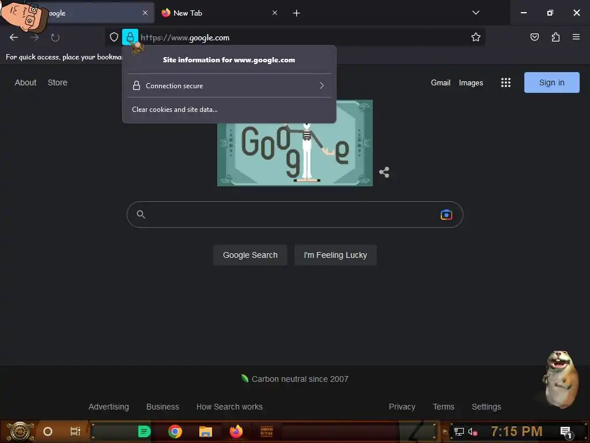Open the About link
The height and width of the screenshot is (443, 590).
25,82
